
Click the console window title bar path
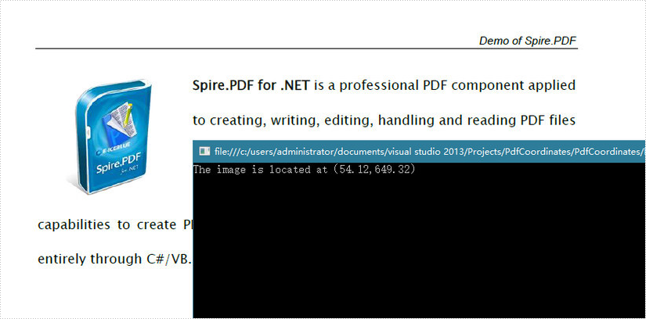coord(430,152)
